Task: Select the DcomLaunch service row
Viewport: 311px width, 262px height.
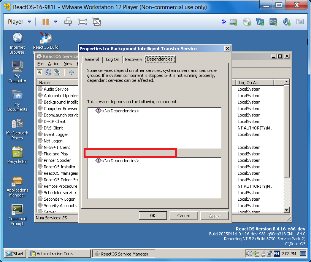Action: click(x=57, y=115)
